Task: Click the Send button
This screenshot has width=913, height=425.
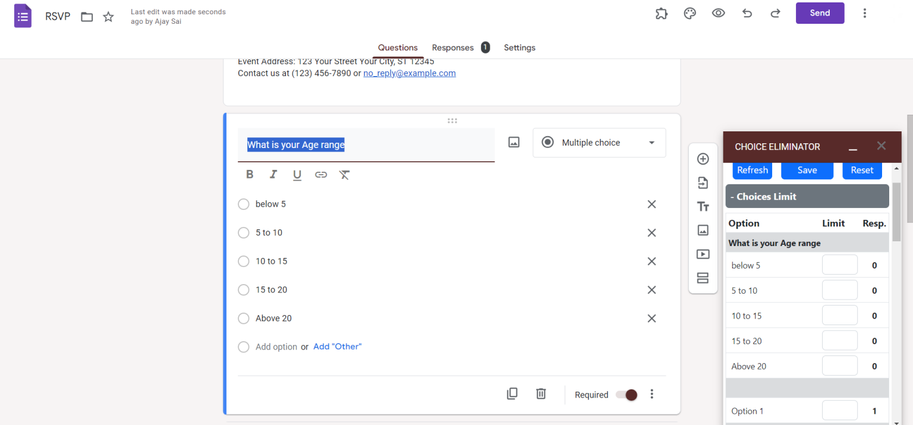Action: 820,13
